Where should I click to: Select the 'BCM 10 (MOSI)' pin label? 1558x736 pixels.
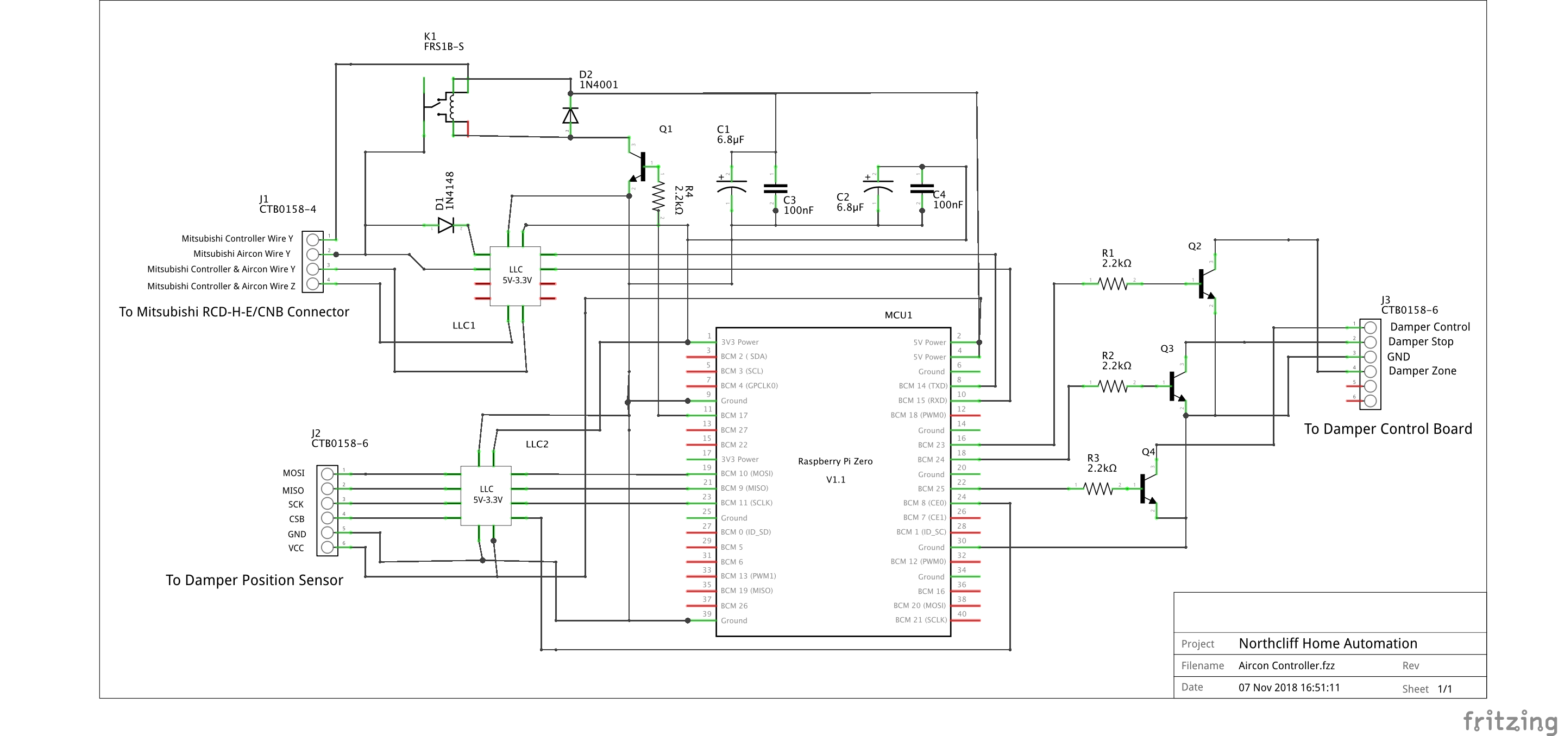tap(746, 473)
